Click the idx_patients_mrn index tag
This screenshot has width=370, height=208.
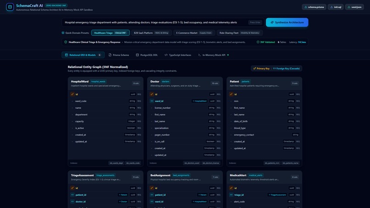pyautogui.click(x=272, y=163)
